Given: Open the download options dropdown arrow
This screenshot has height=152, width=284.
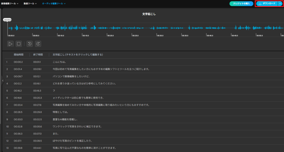Looking at the screenshot, I should click(280, 4).
